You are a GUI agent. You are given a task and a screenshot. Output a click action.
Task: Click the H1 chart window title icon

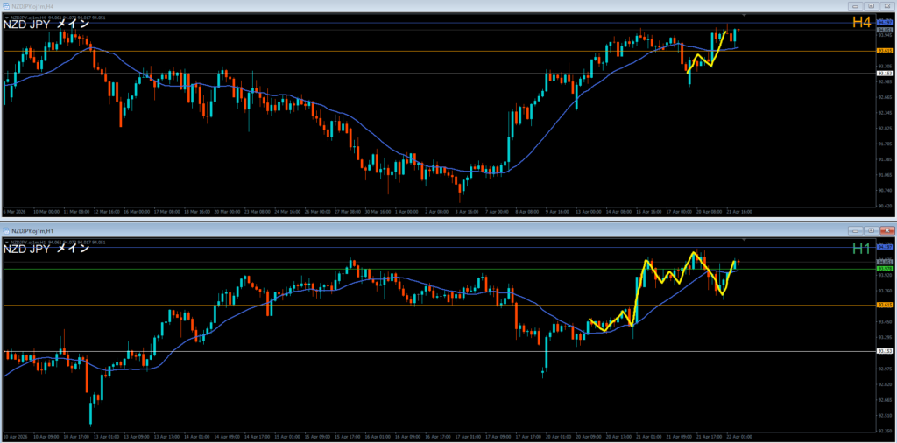click(x=6, y=229)
